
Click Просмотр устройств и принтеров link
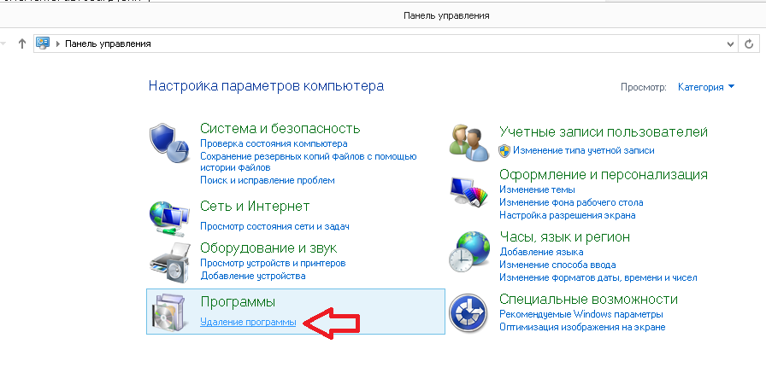273,264
